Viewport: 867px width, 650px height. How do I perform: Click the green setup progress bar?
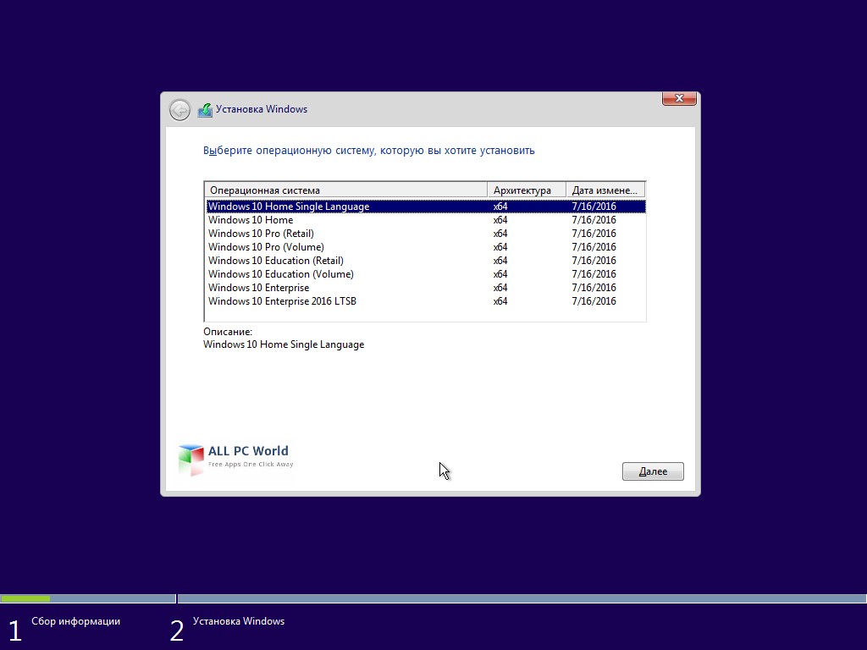[25, 598]
